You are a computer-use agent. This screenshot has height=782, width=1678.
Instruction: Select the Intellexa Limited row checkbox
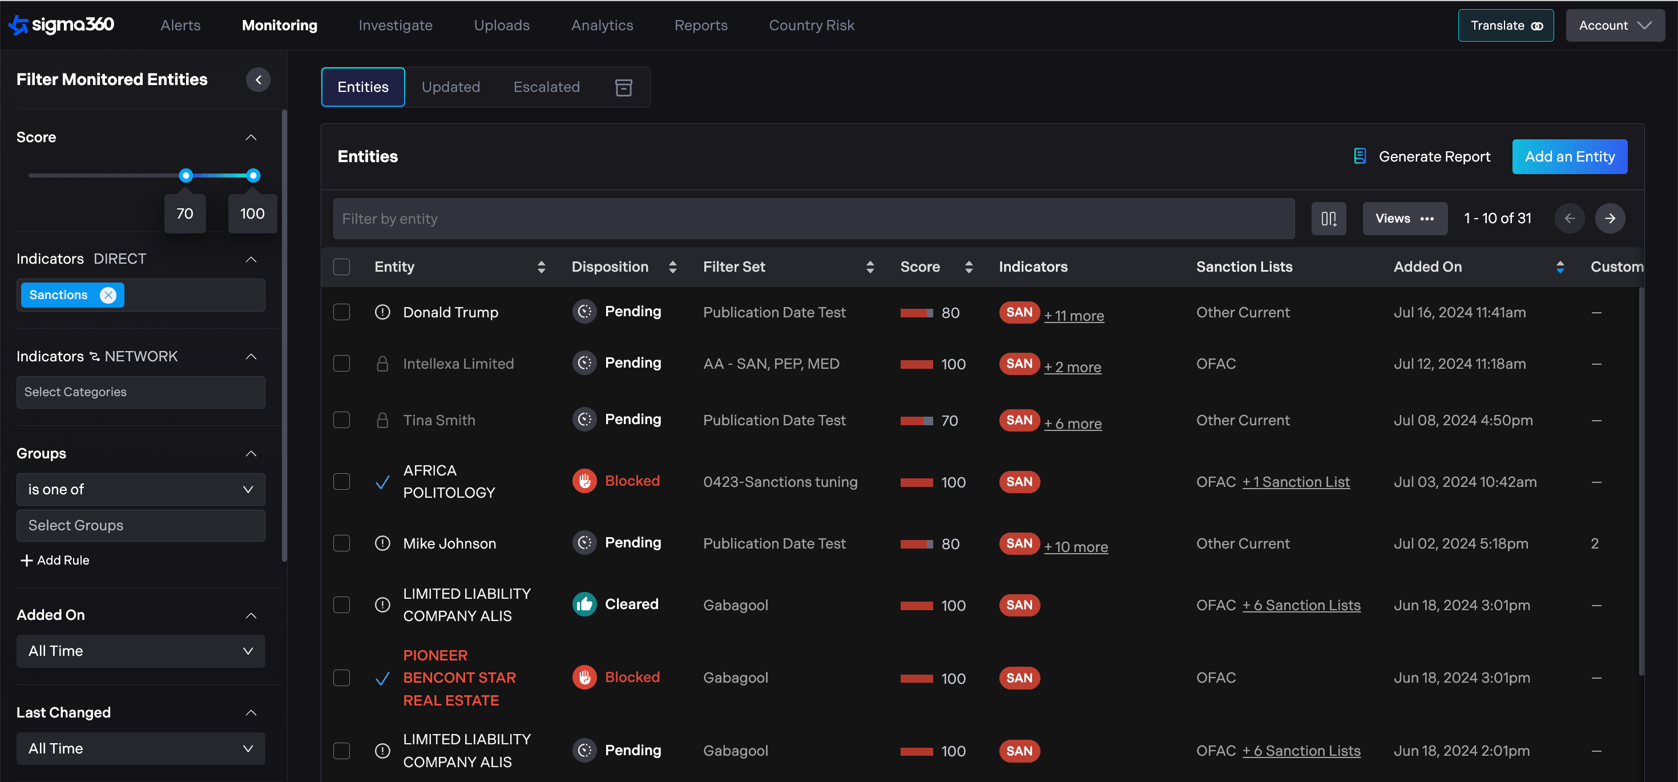(x=341, y=364)
